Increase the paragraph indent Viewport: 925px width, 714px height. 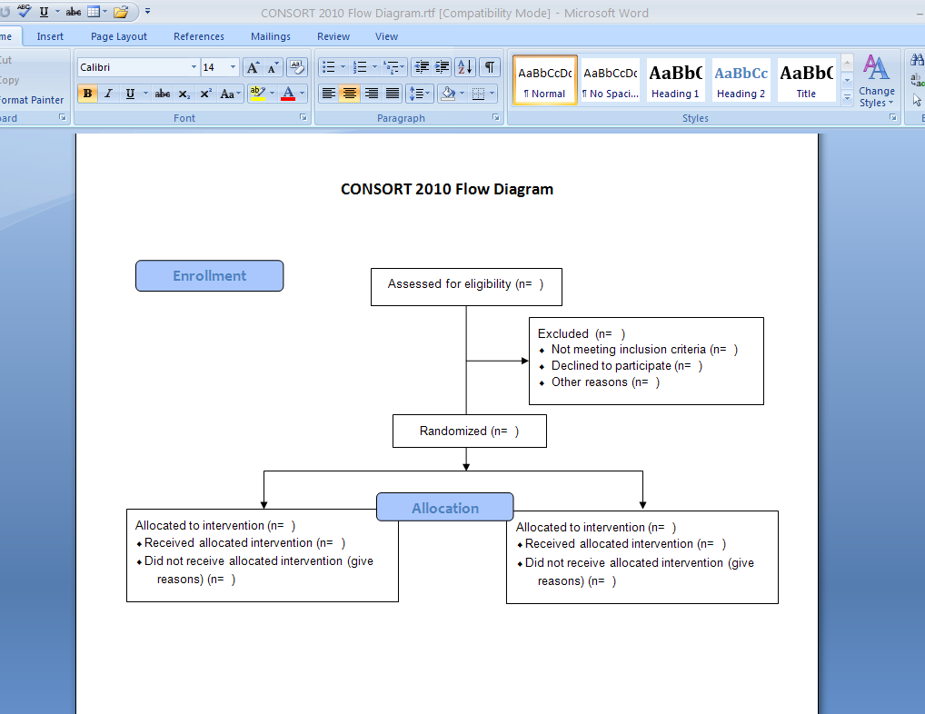click(442, 67)
